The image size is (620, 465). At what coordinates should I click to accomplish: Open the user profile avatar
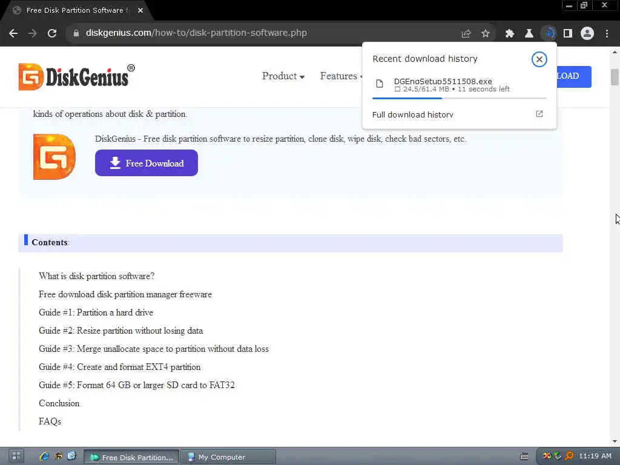(587, 33)
